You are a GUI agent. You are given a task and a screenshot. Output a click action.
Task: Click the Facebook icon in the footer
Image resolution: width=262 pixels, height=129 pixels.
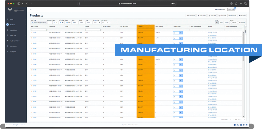tap(235, 125)
